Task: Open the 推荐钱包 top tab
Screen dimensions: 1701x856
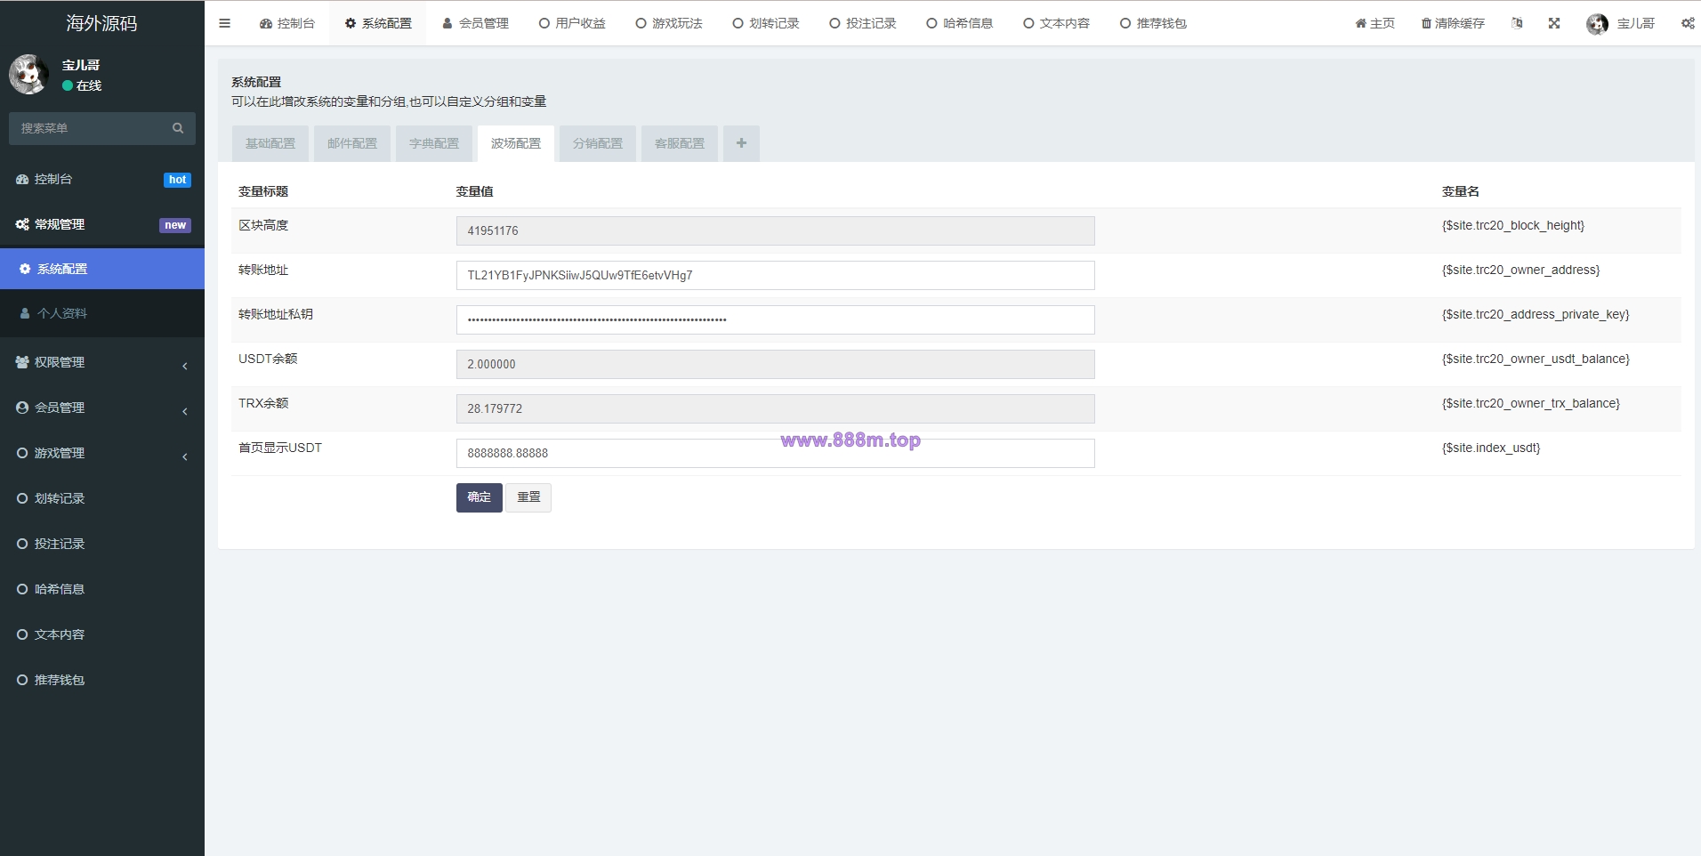Action: 1154,23
